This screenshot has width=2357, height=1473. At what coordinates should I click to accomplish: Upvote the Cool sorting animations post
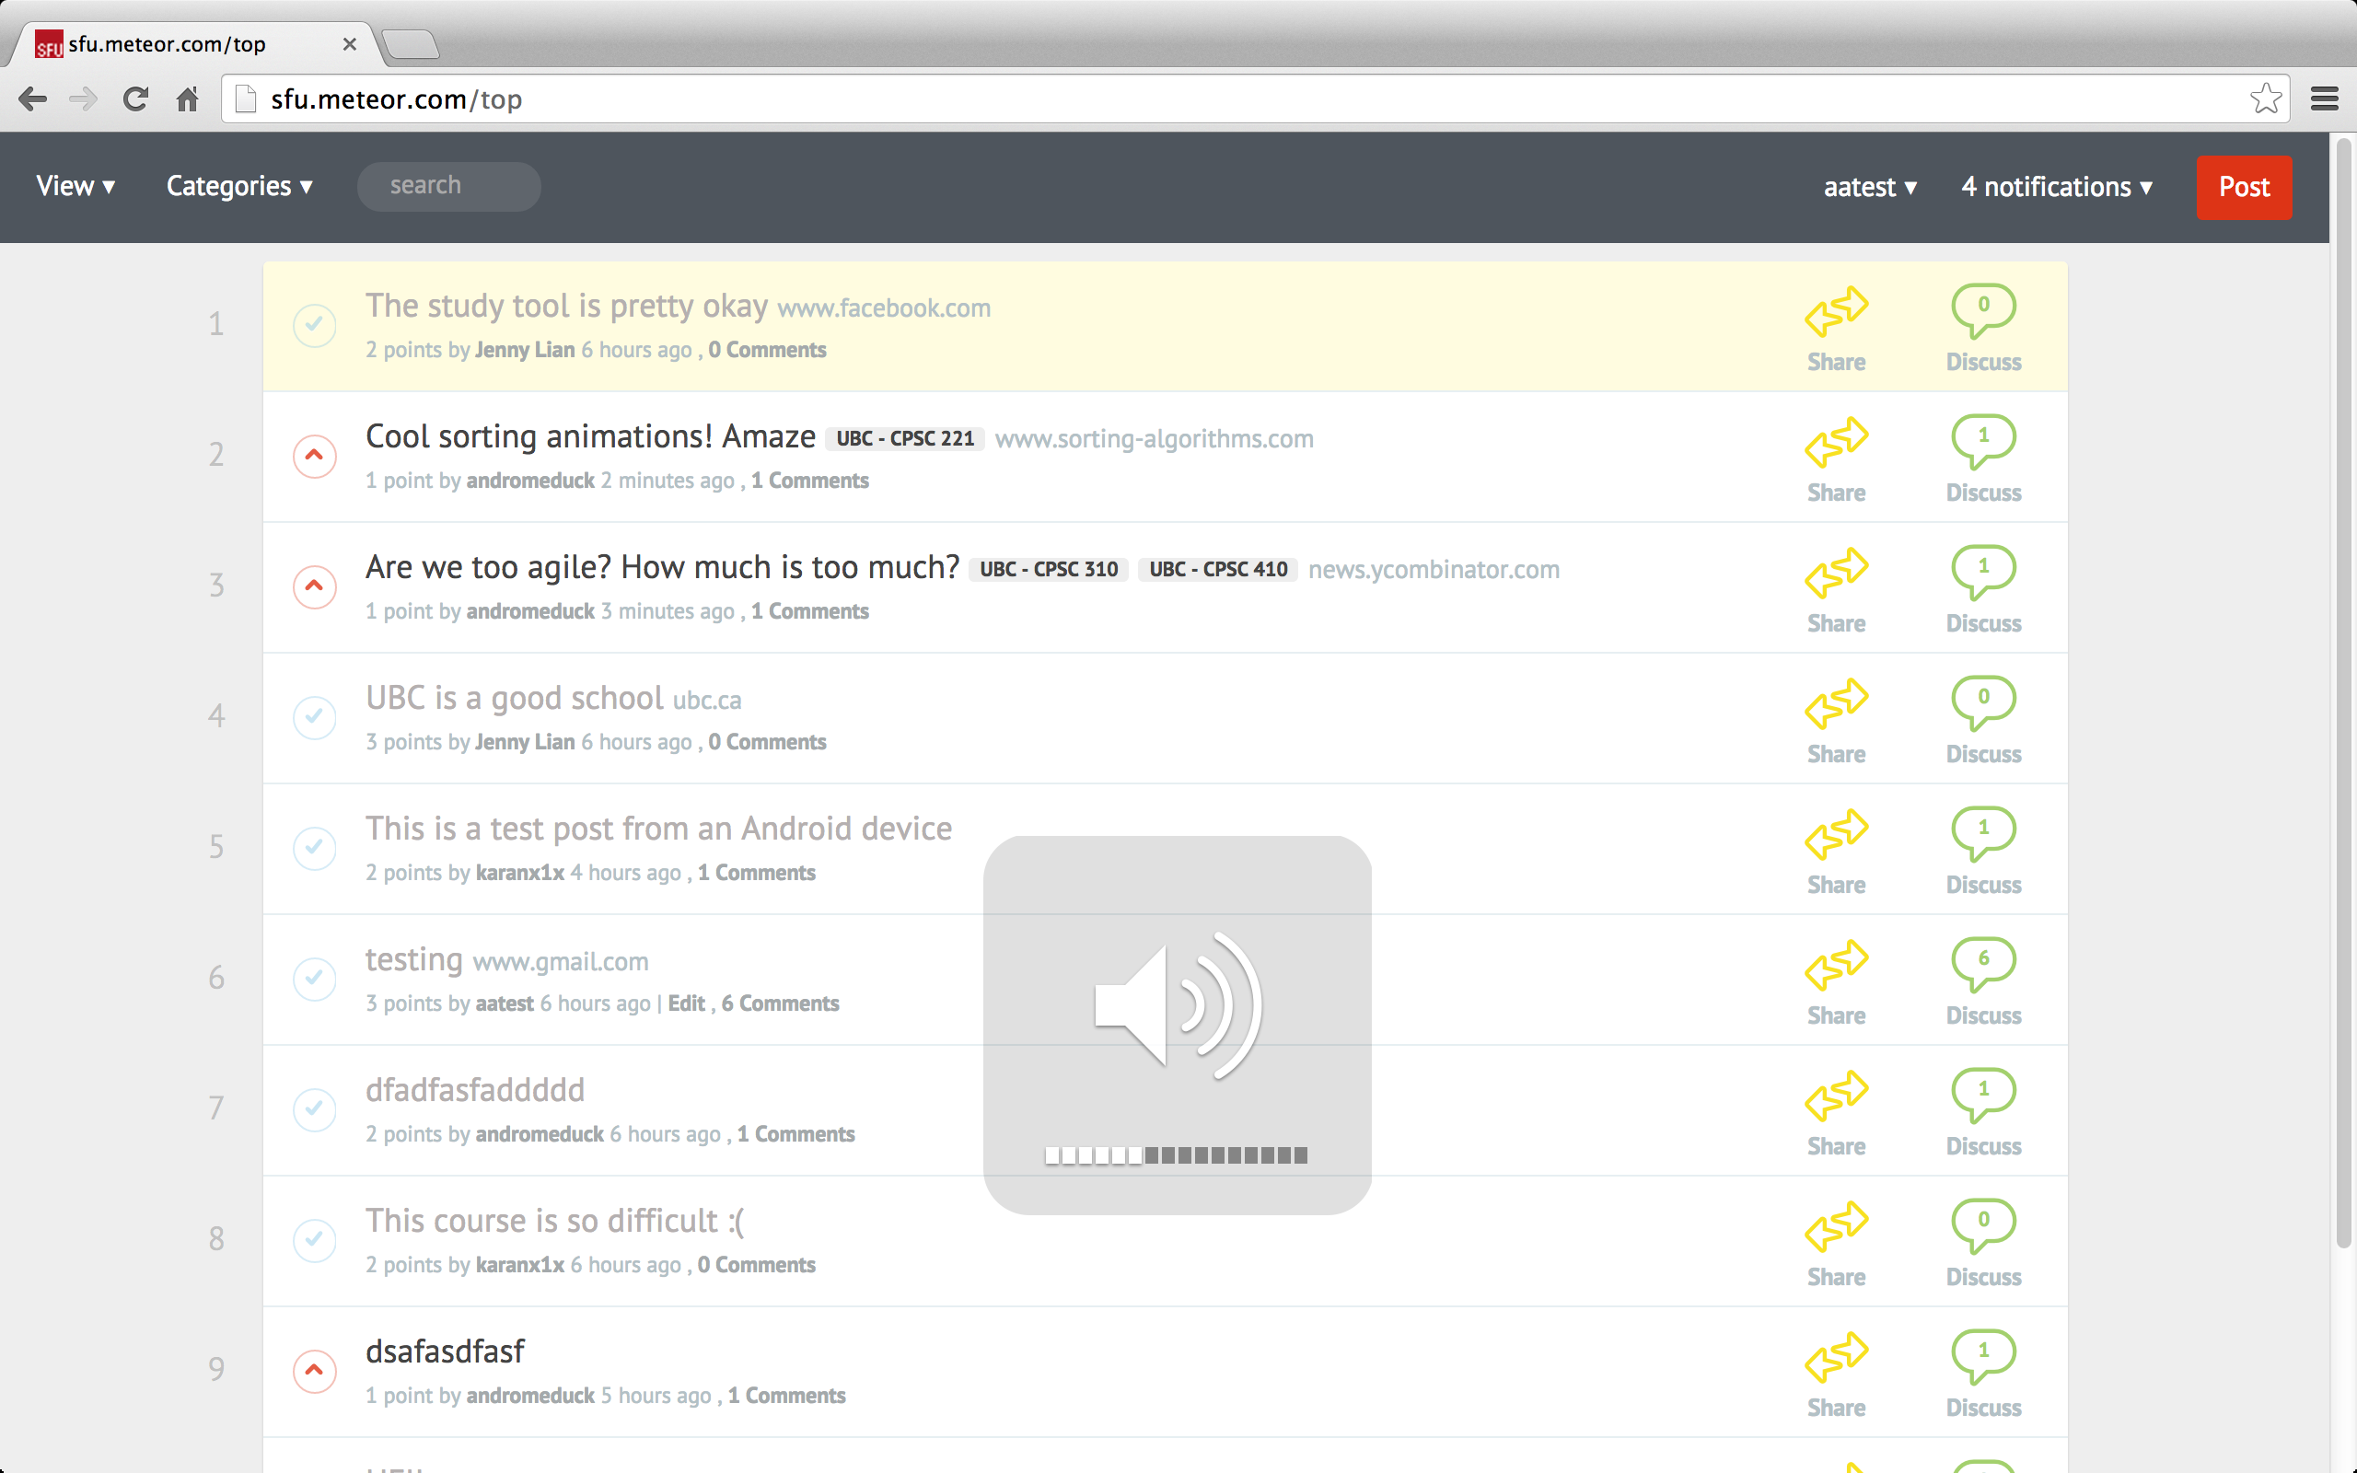315,456
